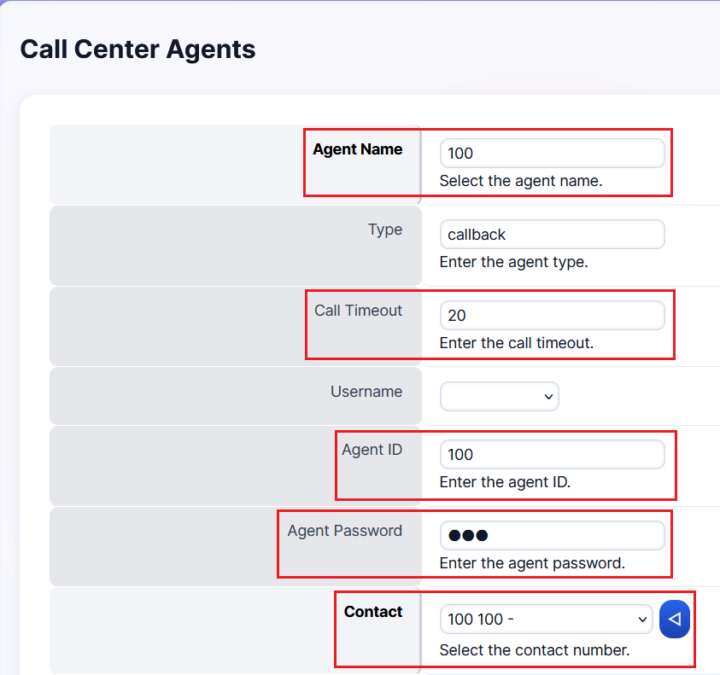Viewport: 720px width, 675px height.
Task: Click the Agent ID label
Action: [372, 450]
